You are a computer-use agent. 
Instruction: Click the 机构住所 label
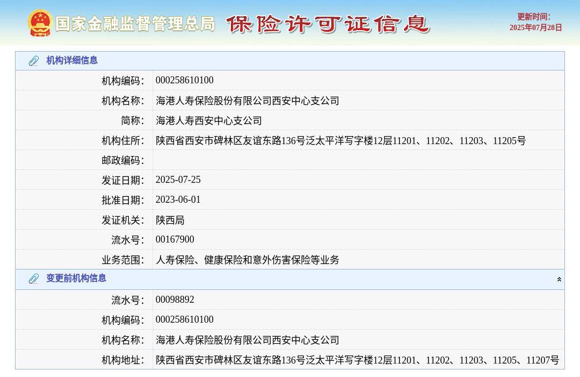(x=123, y=141)
